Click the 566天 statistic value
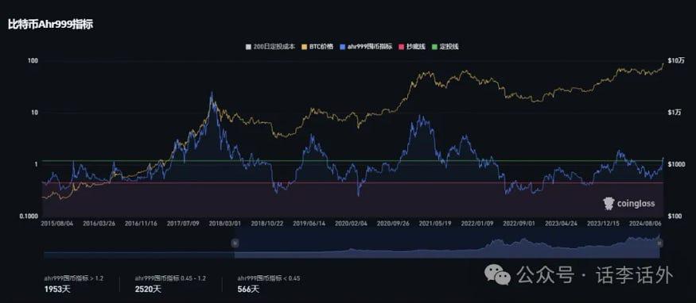Image resolution: width=696 pixels, height=303 pixels. 248,290
